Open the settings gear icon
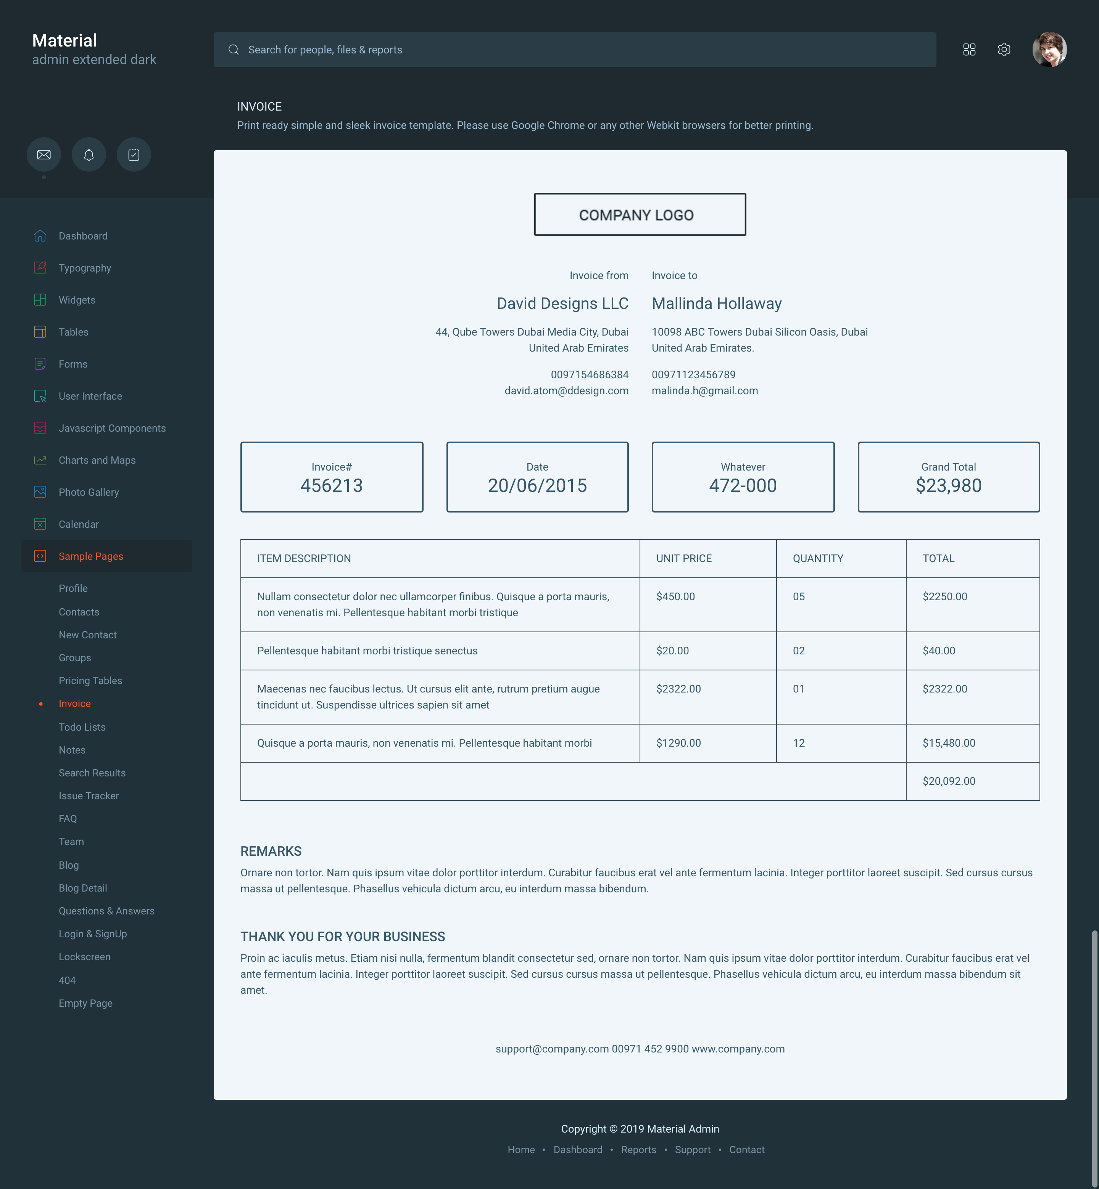Viewport: 1099px width, 1189px height. 1004,49
